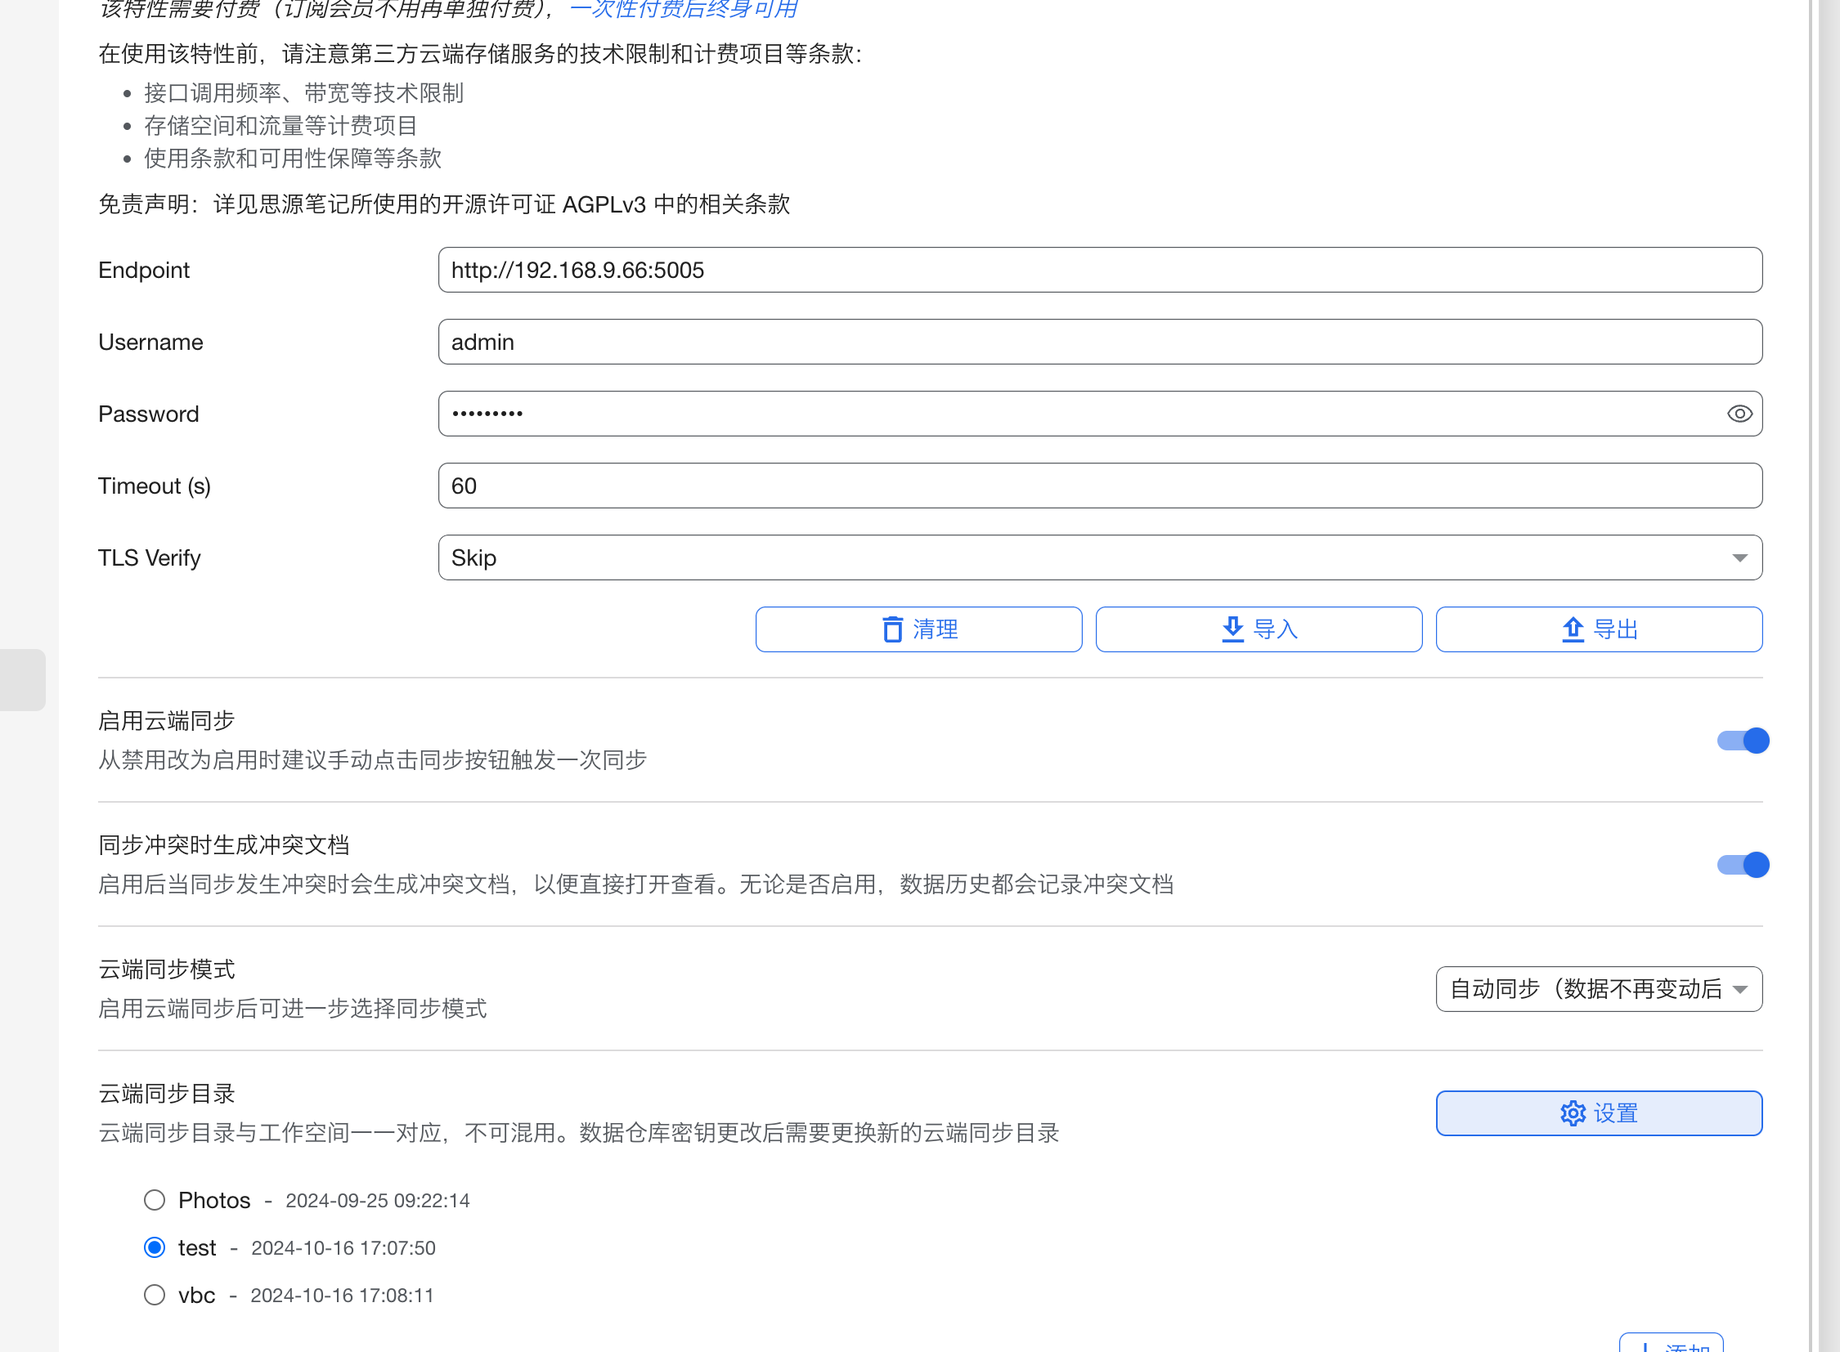1840x1352 pixels.
Task: Click the download icon on 导入 button
Action: [x=1232, y=629]
